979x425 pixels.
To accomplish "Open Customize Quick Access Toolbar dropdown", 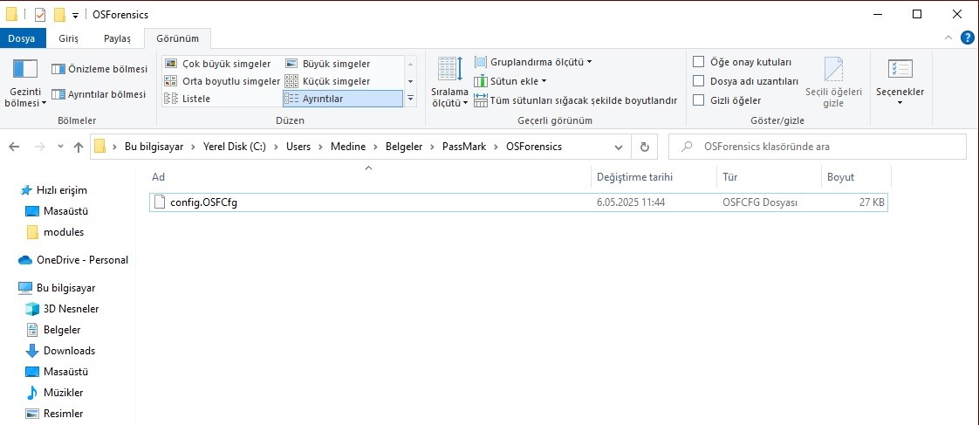I will (x=76, y=16).
